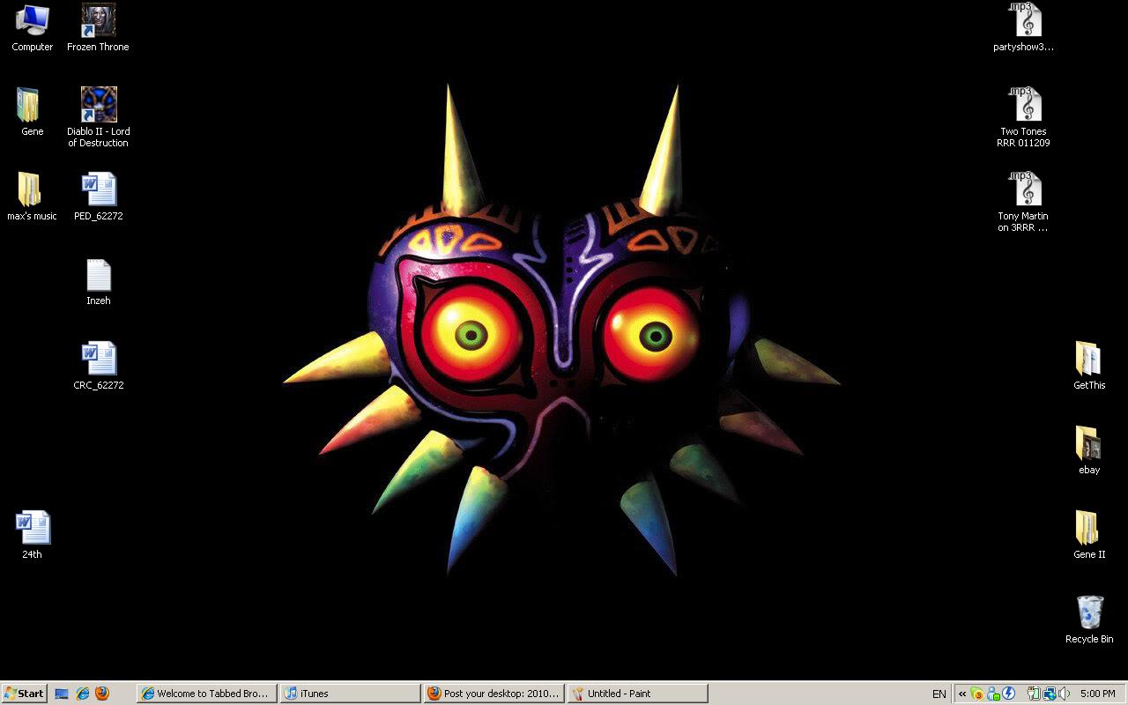Click the volume speaker tray icon
1128x705 pixels.
pyautogui.click(x=1064, y=694)
